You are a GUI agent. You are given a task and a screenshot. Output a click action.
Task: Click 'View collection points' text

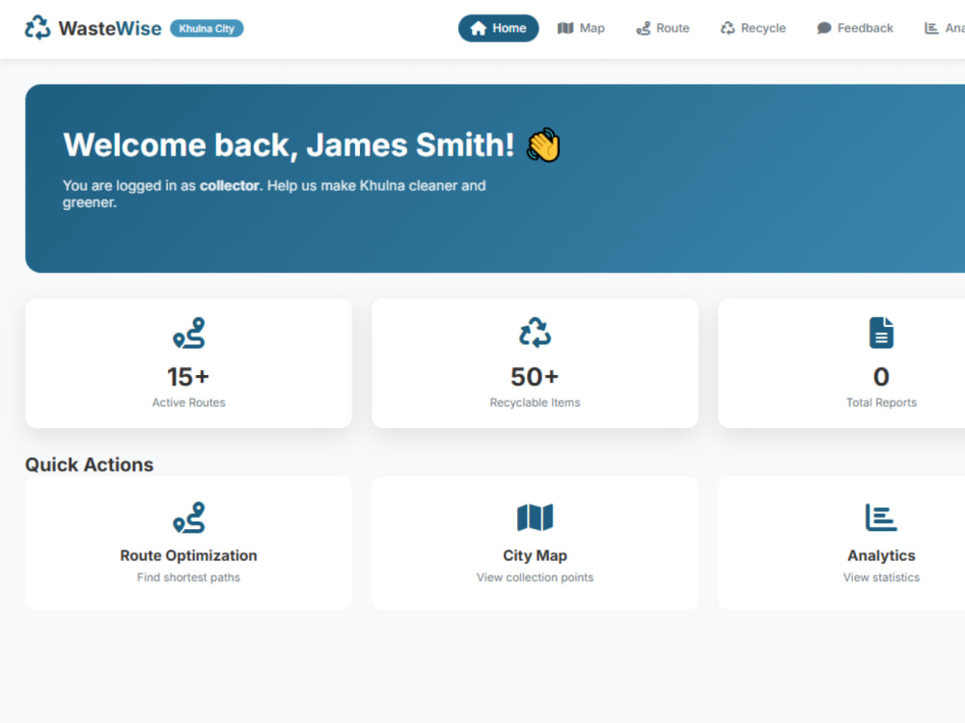pyautogui.click(x=535, y=577)
